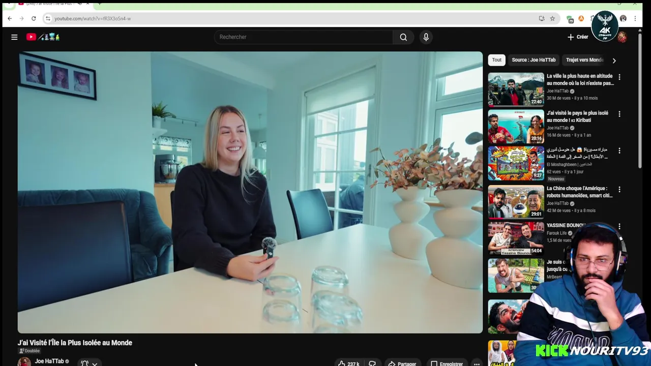Open the YouTube account avatar menu
Image resolution: width=651 pixels, height=366 pixels.
pos(622,37)
